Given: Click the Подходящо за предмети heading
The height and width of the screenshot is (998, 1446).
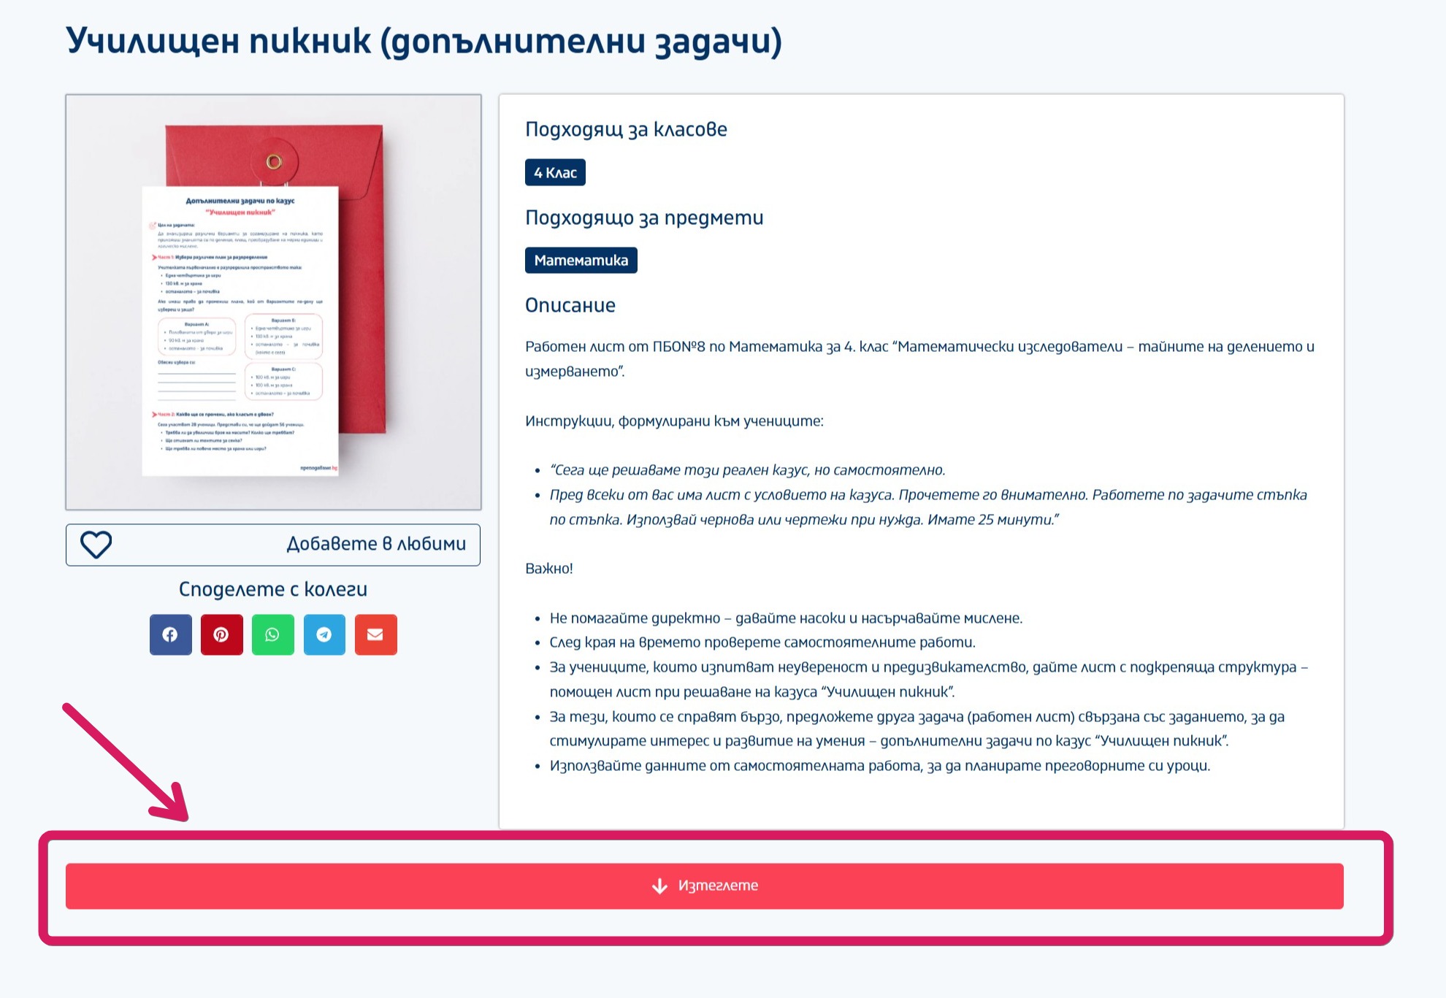Looking at the screenshot, I should 643,218.
